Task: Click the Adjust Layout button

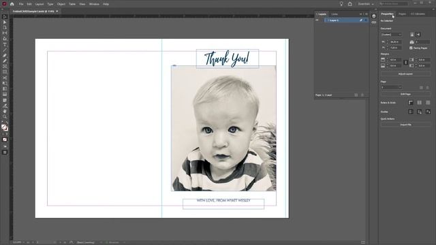Action: [x=406, y=74]
